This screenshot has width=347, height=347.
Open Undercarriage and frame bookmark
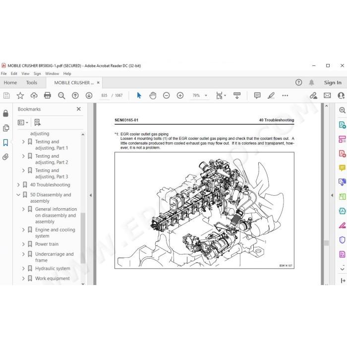[54, 257]
